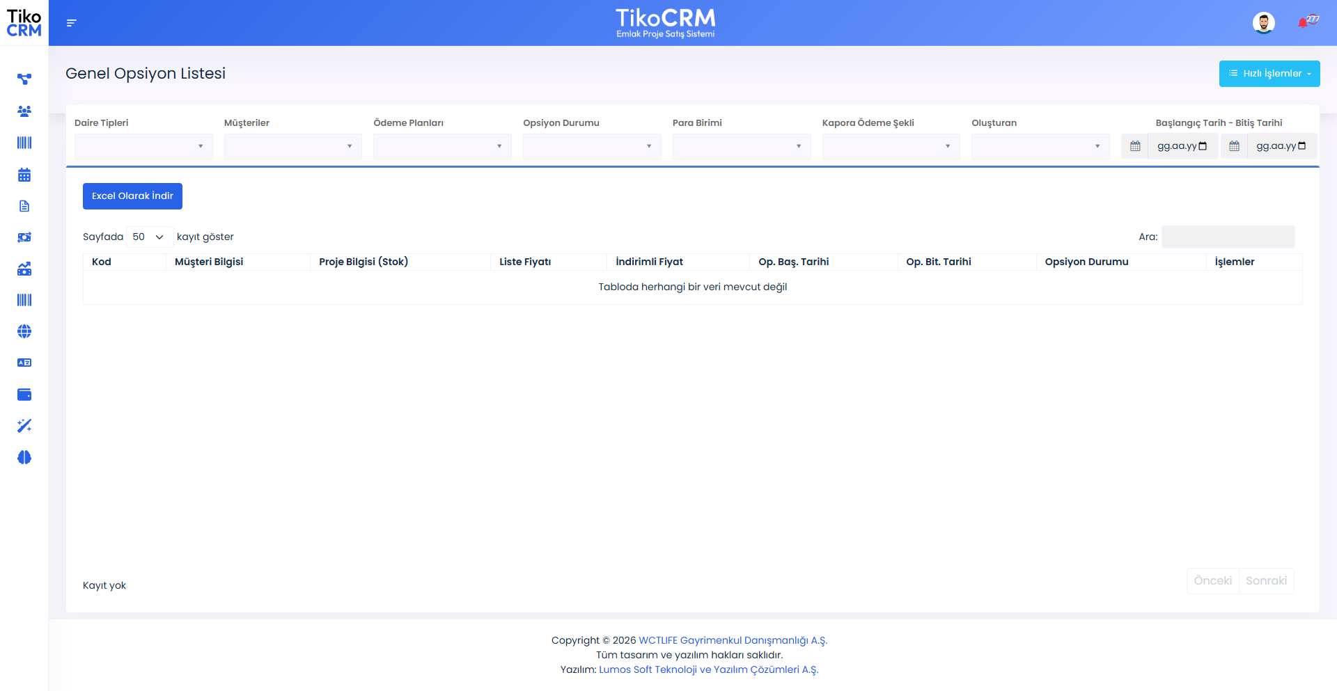This screenshot has height=691, width=1337.
Task: Open the Hızlı İşlemler menu
Action: point(1269,74)
